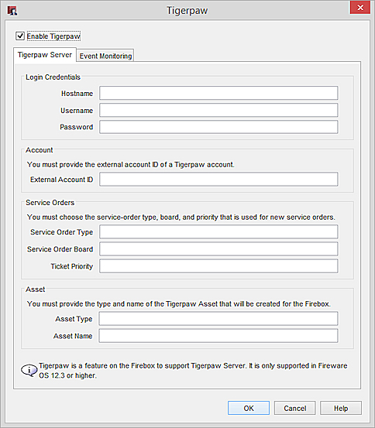Toggle the Enable Tigerpaw checkbox
This screenshot has width=375, height=428.
point(20,36)
